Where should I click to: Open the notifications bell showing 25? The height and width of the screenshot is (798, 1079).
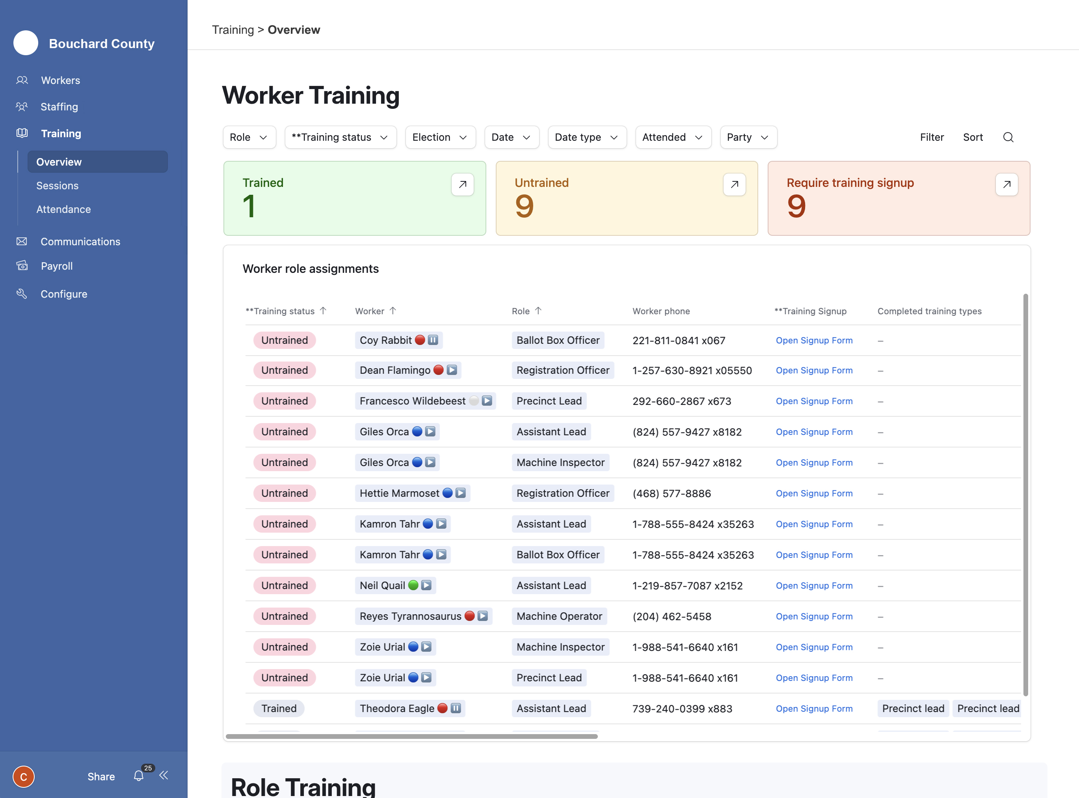click(x=139, y=776)
